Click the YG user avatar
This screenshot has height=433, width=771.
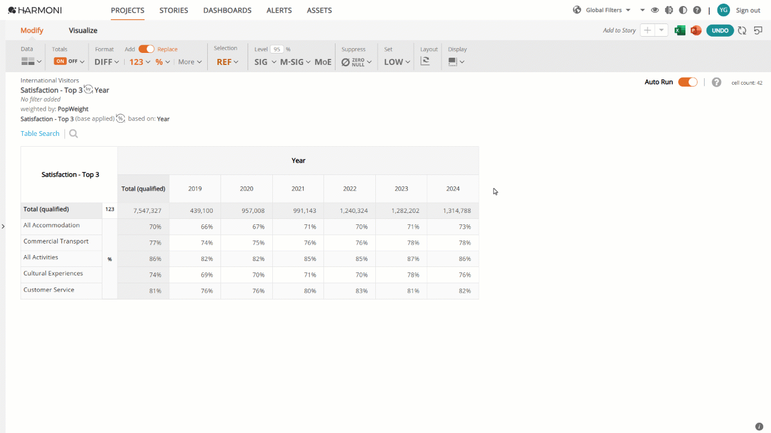coord(723,10)
